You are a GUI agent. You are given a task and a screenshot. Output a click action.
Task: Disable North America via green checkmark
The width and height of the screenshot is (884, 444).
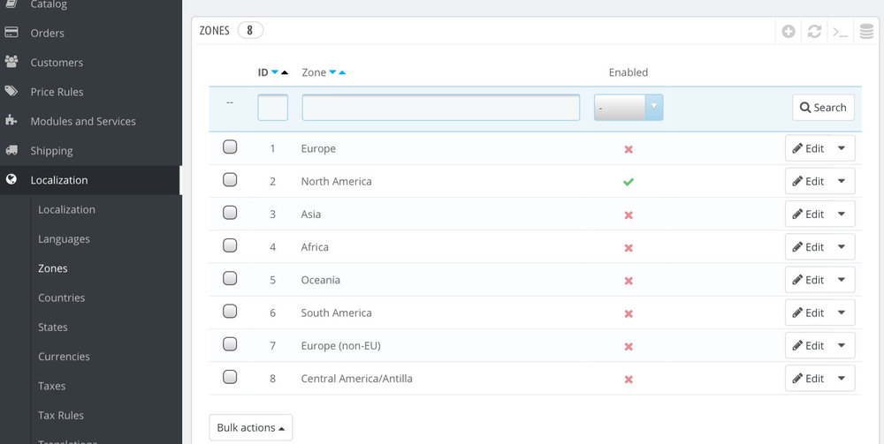[x=629, y=182]
